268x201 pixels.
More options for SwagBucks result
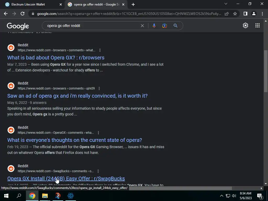click(x=98, y=171)
